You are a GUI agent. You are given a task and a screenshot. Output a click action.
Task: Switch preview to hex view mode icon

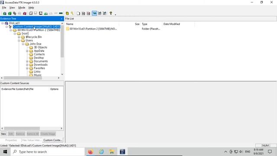pos(104,13)
